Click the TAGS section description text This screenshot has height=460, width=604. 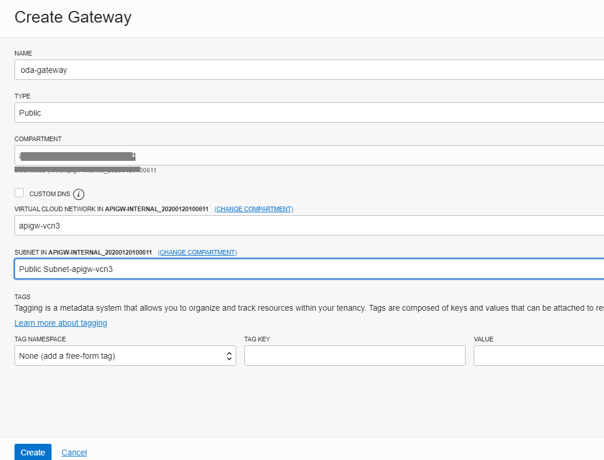[x=290, y=308]
